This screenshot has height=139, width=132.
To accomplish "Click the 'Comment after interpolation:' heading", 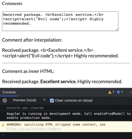I will click(x=32, y=40).
